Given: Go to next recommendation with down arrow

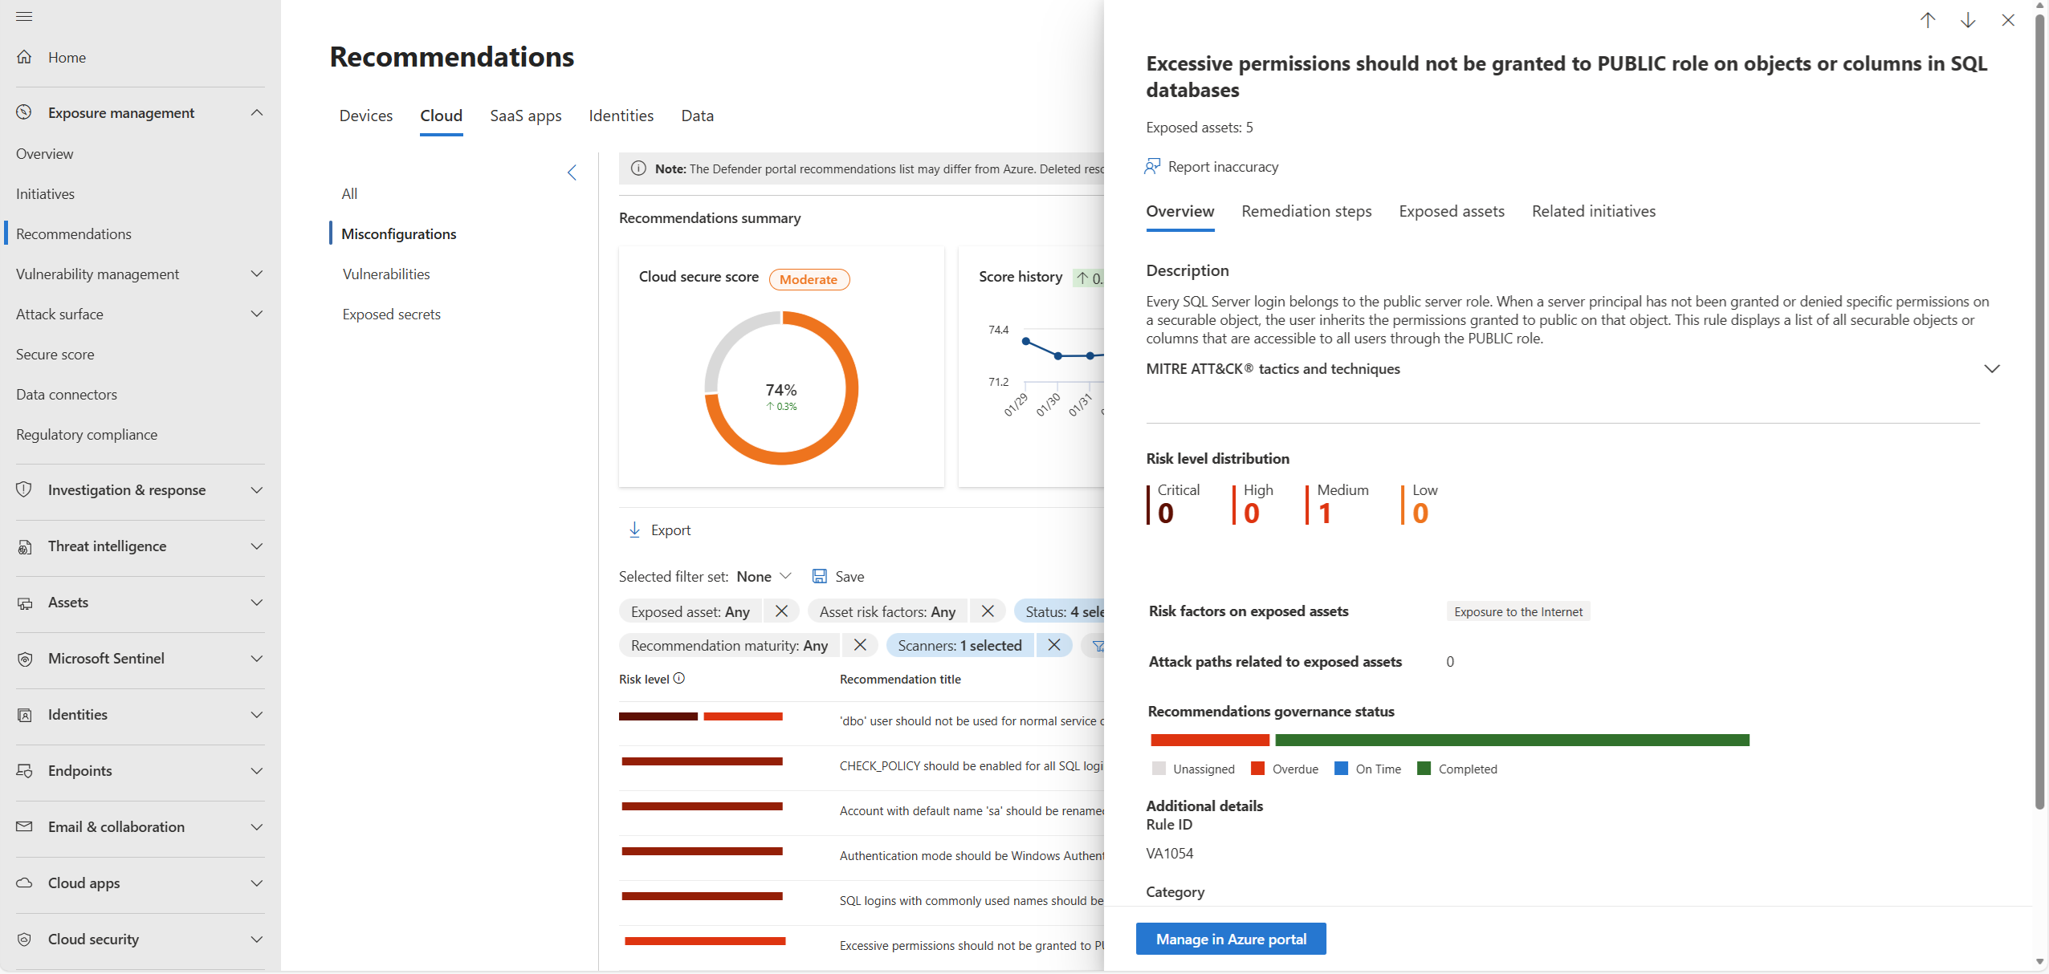Looking at the screenshot, I should pyautogui.click(x=1968, y=20).
